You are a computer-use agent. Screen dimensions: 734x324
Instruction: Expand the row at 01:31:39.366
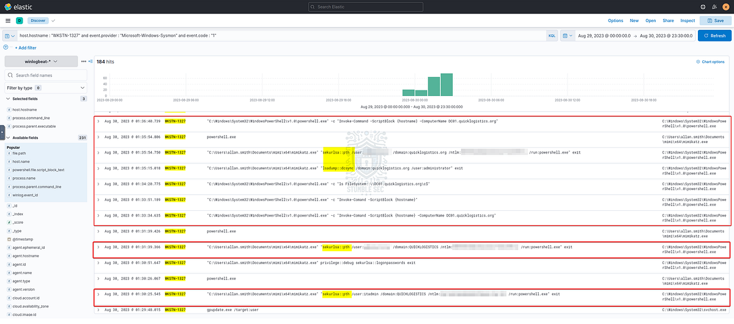98,247
